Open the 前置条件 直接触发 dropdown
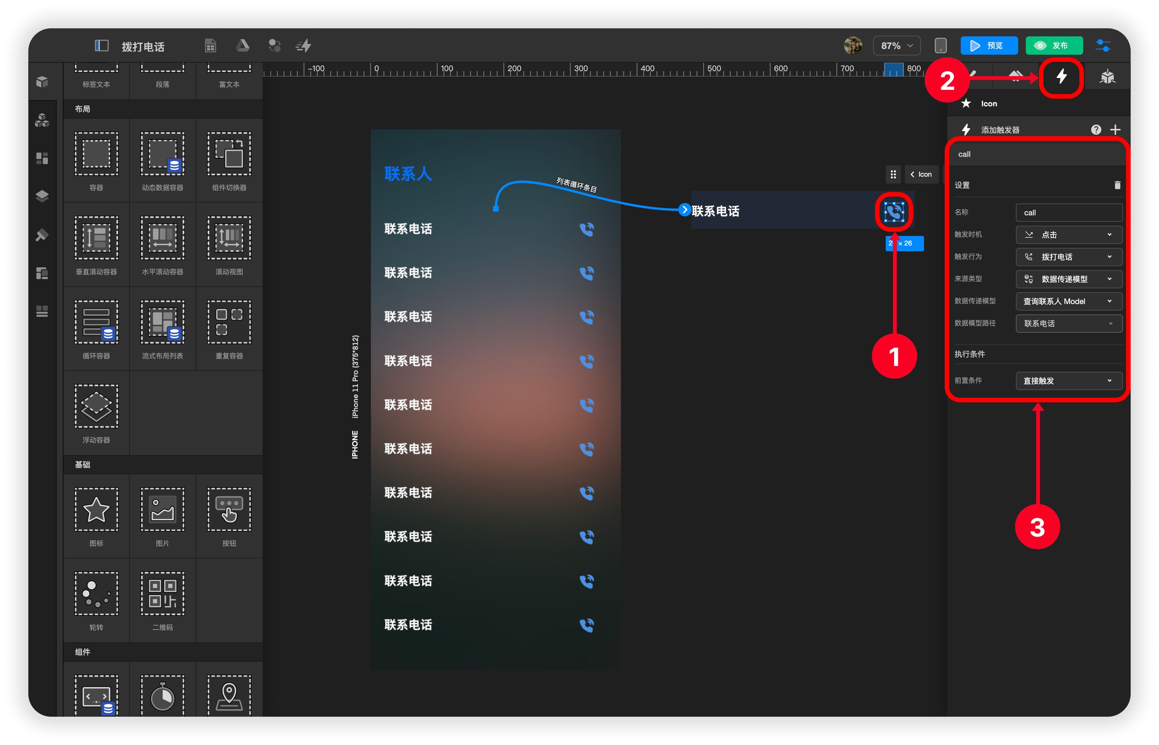Screen dimensions: 1159x745 pyautogui.click(x=1068, y=381)
